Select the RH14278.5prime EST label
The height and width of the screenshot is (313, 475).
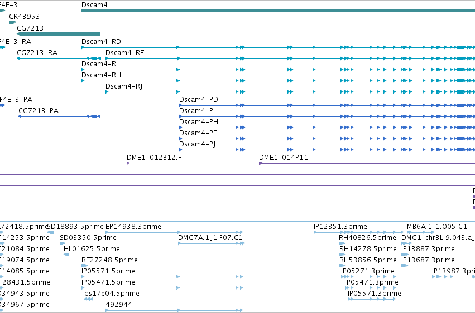point(368,248)
